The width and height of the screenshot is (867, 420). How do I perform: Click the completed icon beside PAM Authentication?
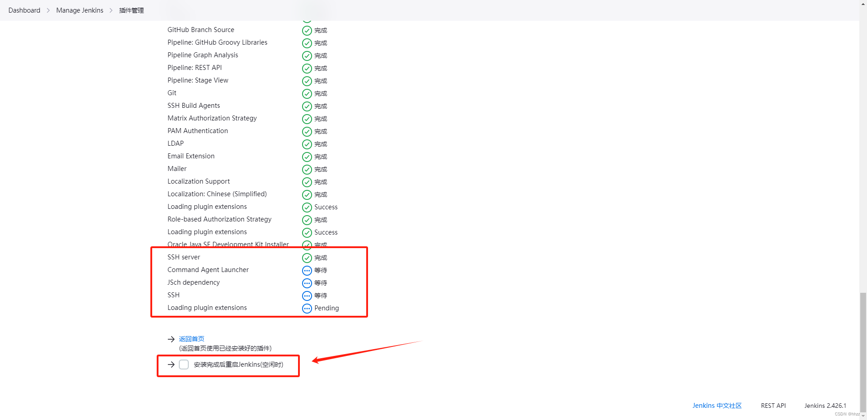point(307,132)
